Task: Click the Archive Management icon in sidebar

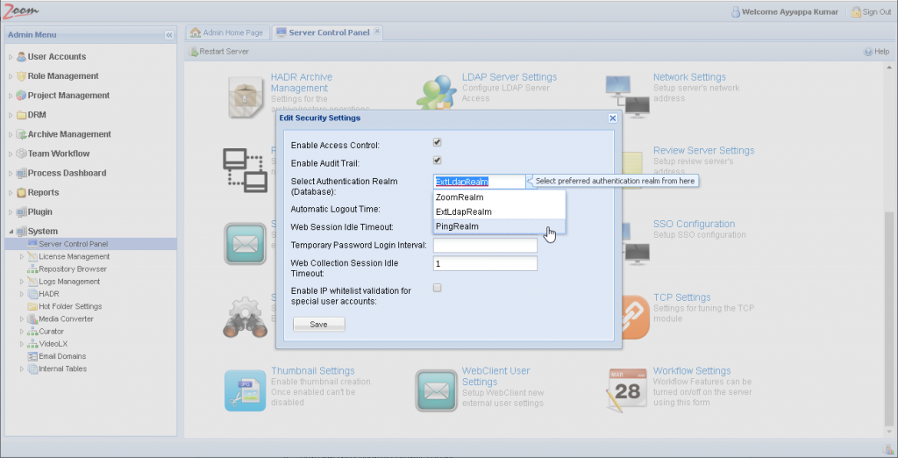Action: (x=21, y=135)
